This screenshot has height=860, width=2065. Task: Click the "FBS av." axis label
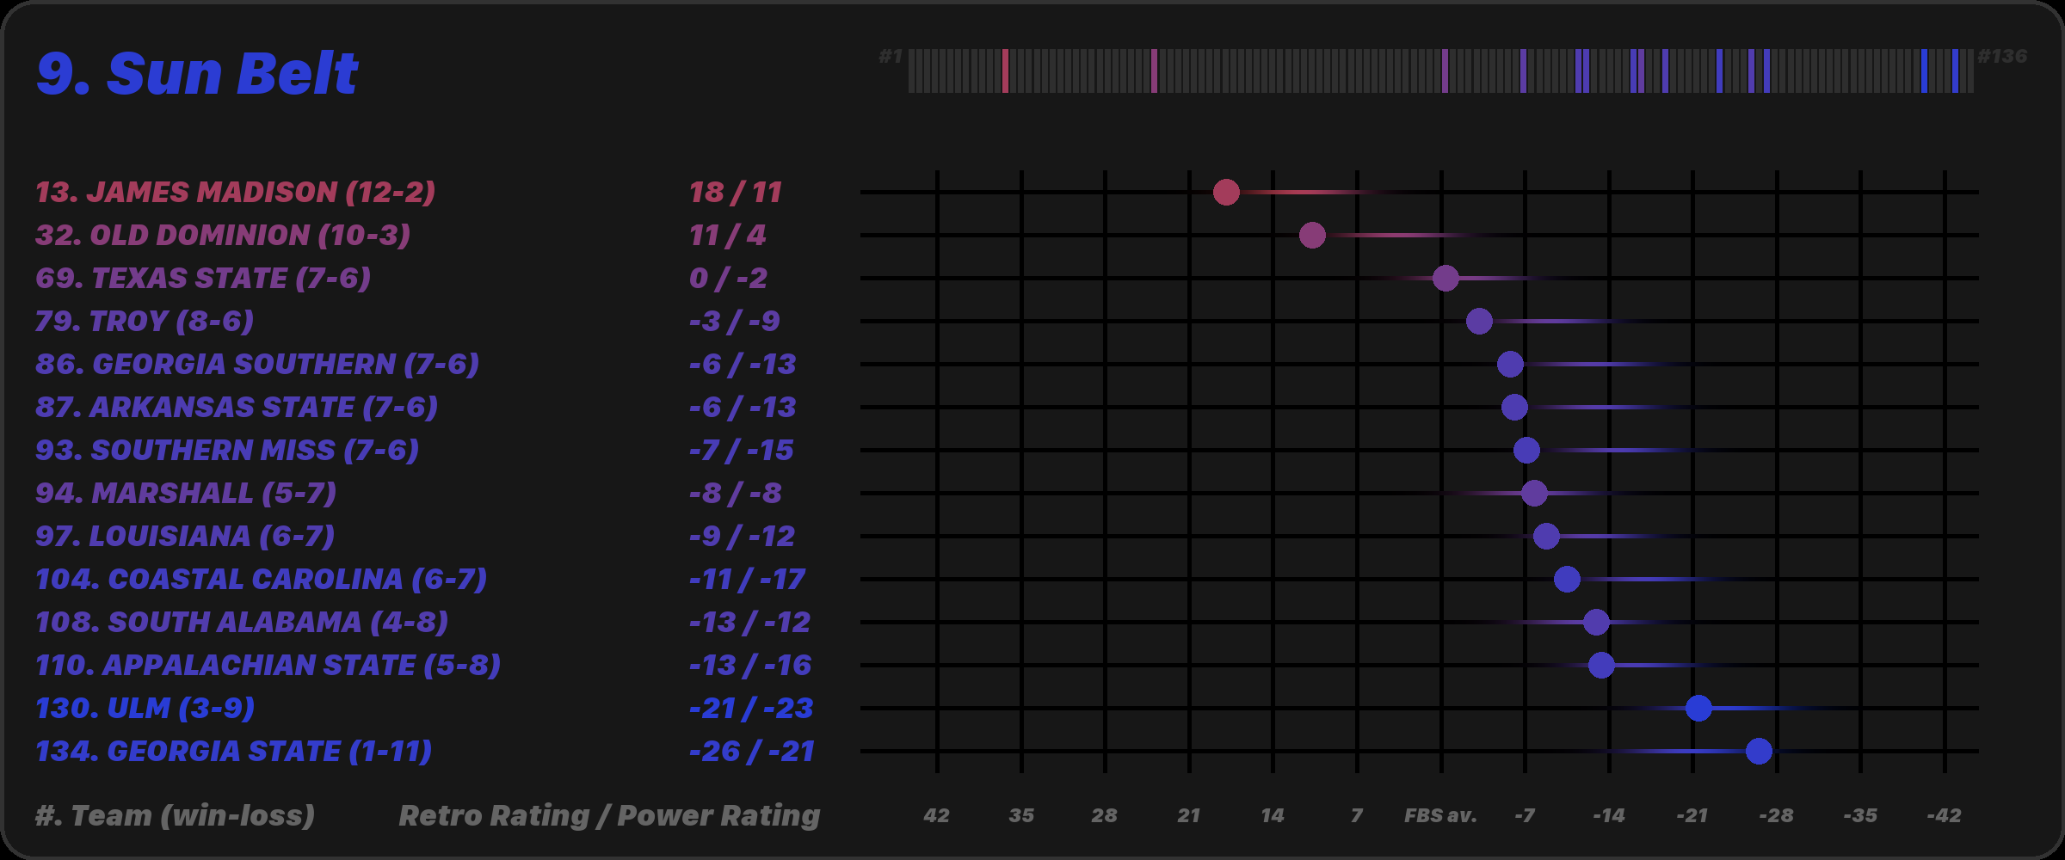[1440, 815]
